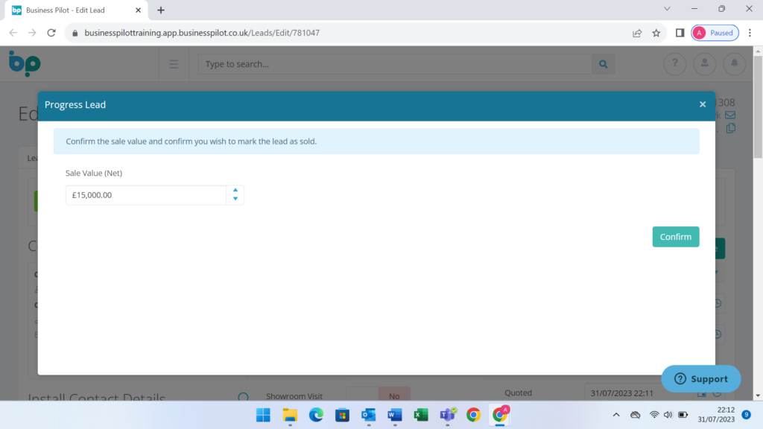763x429 pixels.
Task: Open Chrome's three-dot menu
Action: click(x=750, y=33)
